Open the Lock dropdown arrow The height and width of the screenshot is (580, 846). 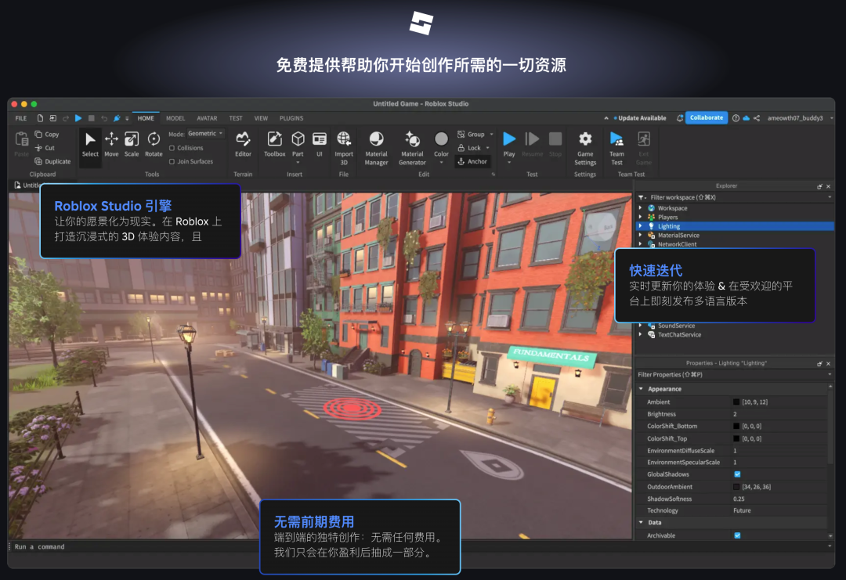click(x=488, y=148)
